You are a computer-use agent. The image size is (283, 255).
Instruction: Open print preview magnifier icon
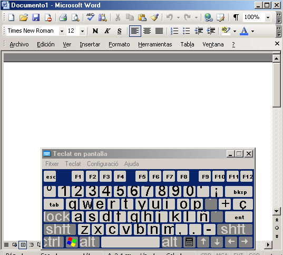coord(75,17)
